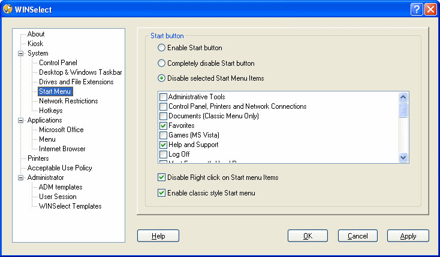Select User Session in tree
Image resolution: width=440 pixels, height=257 pixels.
pyautogui.click(x=58, y=197)
